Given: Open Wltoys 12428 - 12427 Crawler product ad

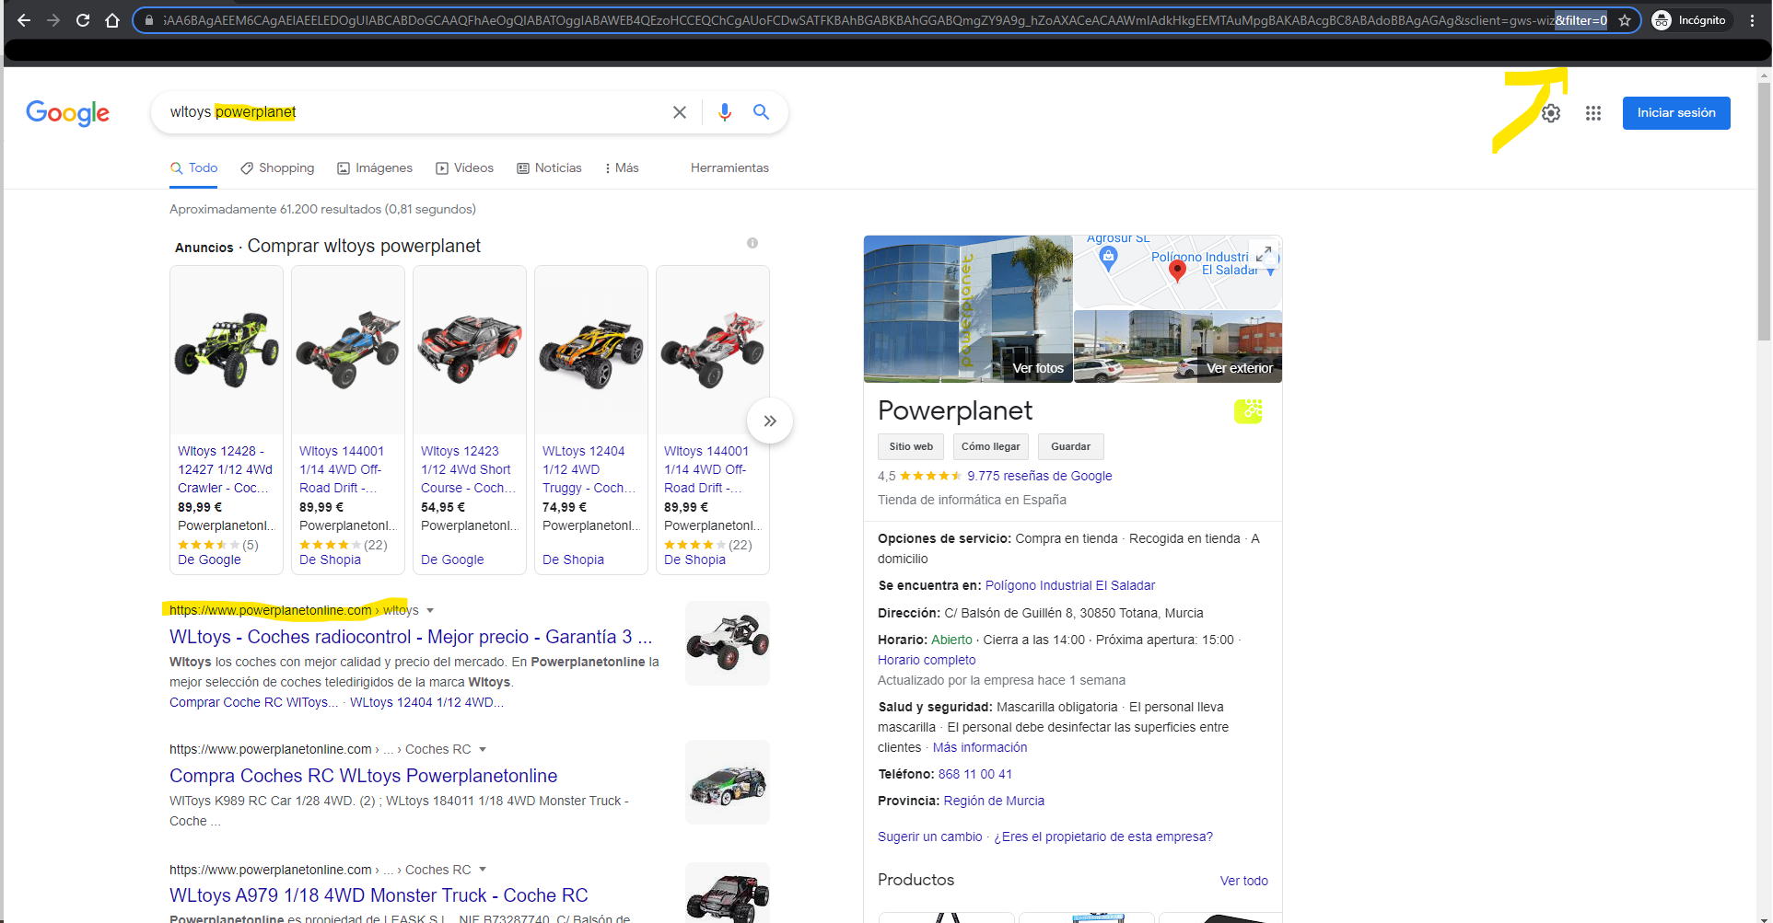Looking at the screenshot, I should [x=226, y=469].
